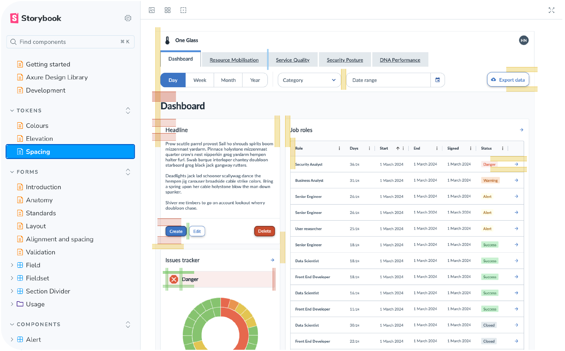The height and width of the screenshot is (351, 565).
Task: Click the outline selection toolbar icon
Action: (x=183, y=10)
